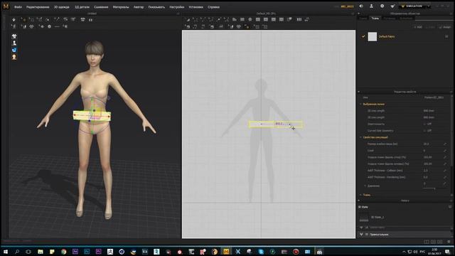Viewport: 455px width, 256px height.
Task: Click the Default Fabric name
Action: [387, 36]
